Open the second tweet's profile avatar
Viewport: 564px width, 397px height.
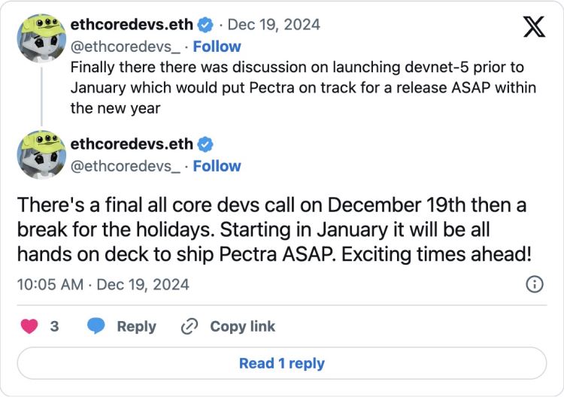41,156
